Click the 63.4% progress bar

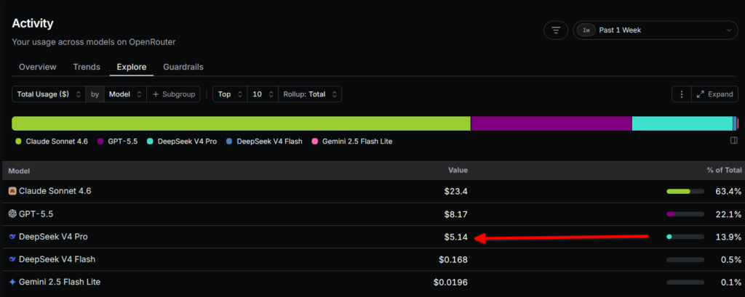click(685, 192)
